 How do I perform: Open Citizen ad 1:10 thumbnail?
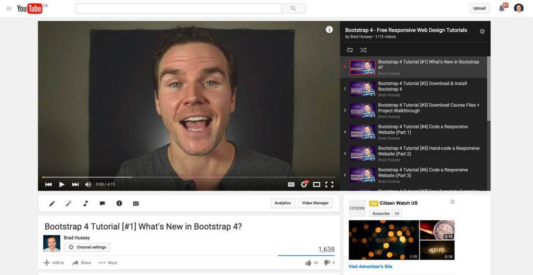[384, 240]
